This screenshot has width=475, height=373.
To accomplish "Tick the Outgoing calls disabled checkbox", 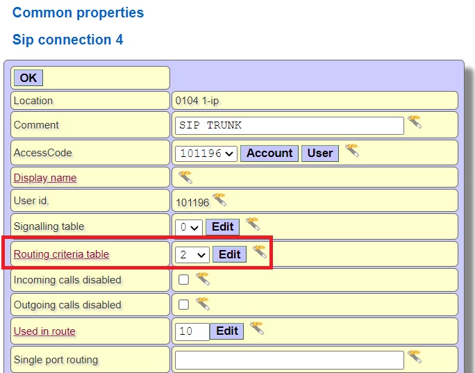I will point(184,304).
